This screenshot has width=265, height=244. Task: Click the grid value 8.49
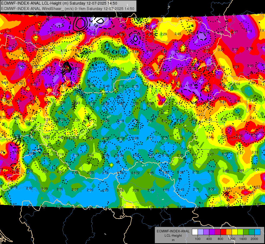(121, 52)
